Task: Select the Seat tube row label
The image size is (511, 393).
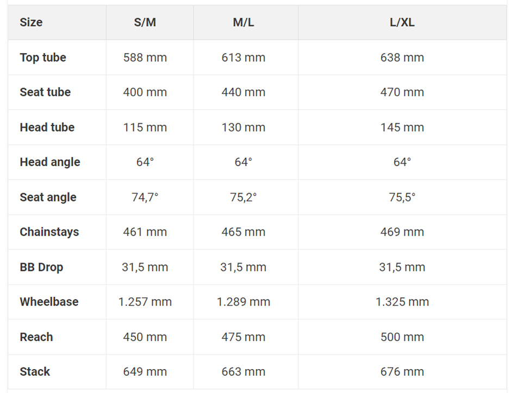Action: 45,92
